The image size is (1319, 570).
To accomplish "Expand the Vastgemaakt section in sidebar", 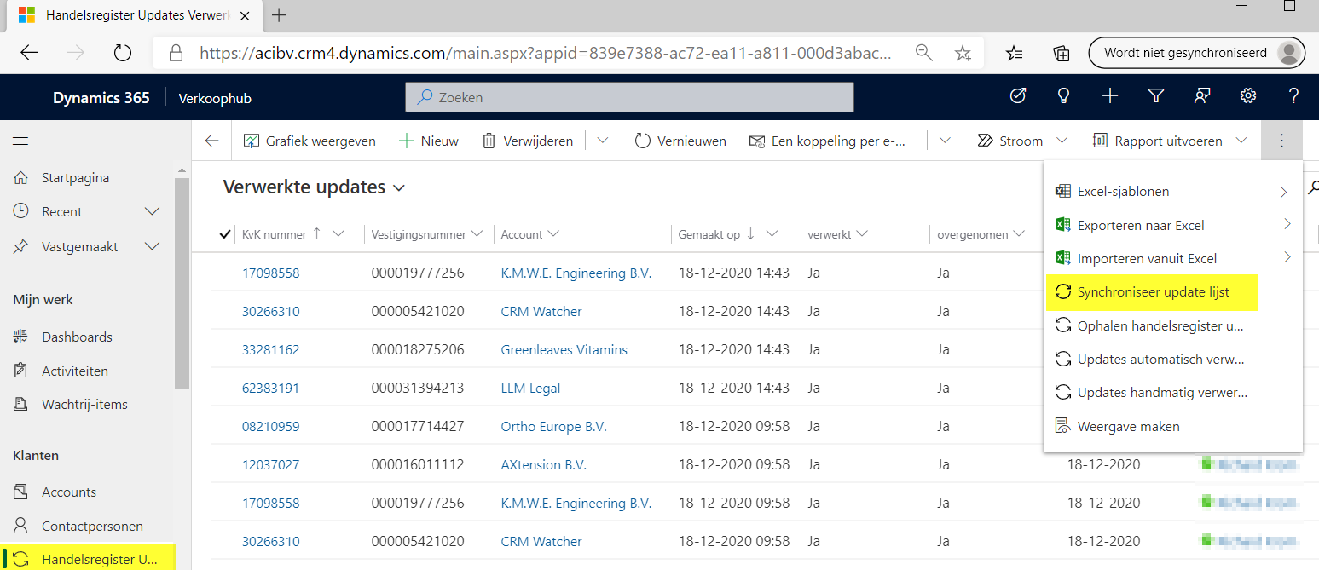I will 153,246.
